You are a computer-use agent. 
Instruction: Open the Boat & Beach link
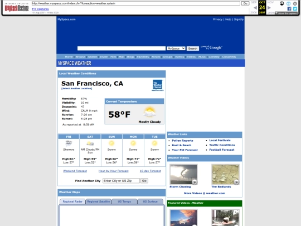click(181, 145)
